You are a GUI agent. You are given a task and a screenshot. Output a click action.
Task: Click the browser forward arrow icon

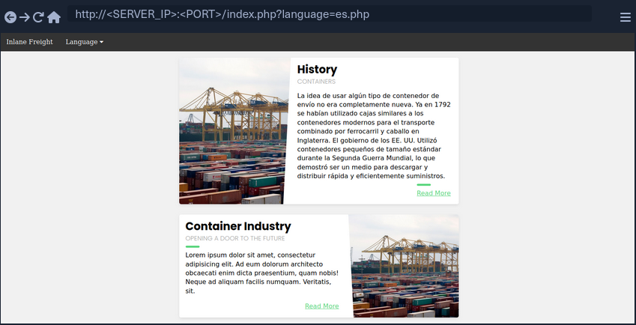pyautogui.click(x=25, y=16)
